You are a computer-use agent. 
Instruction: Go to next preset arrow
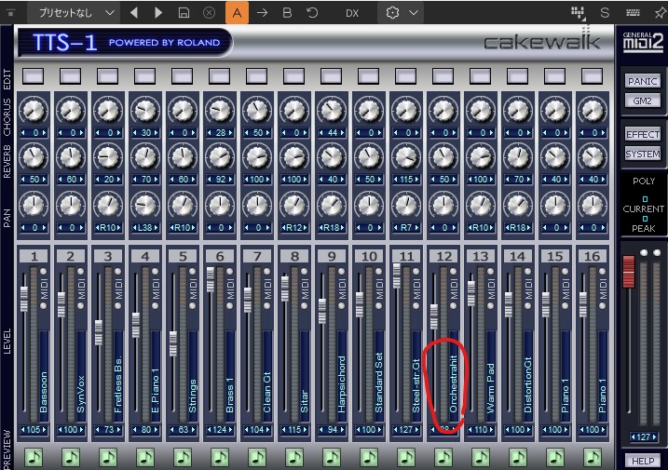point(158,13)
